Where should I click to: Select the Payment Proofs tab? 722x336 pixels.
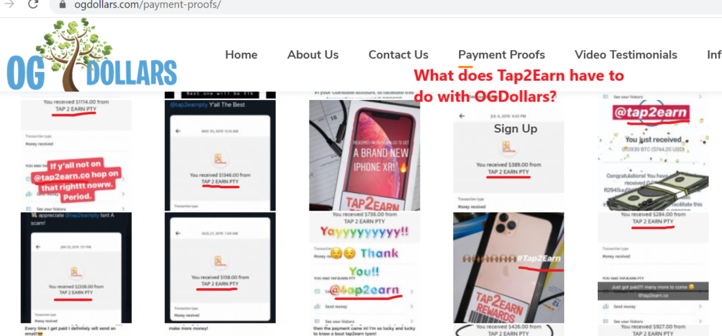coord(501,55)
